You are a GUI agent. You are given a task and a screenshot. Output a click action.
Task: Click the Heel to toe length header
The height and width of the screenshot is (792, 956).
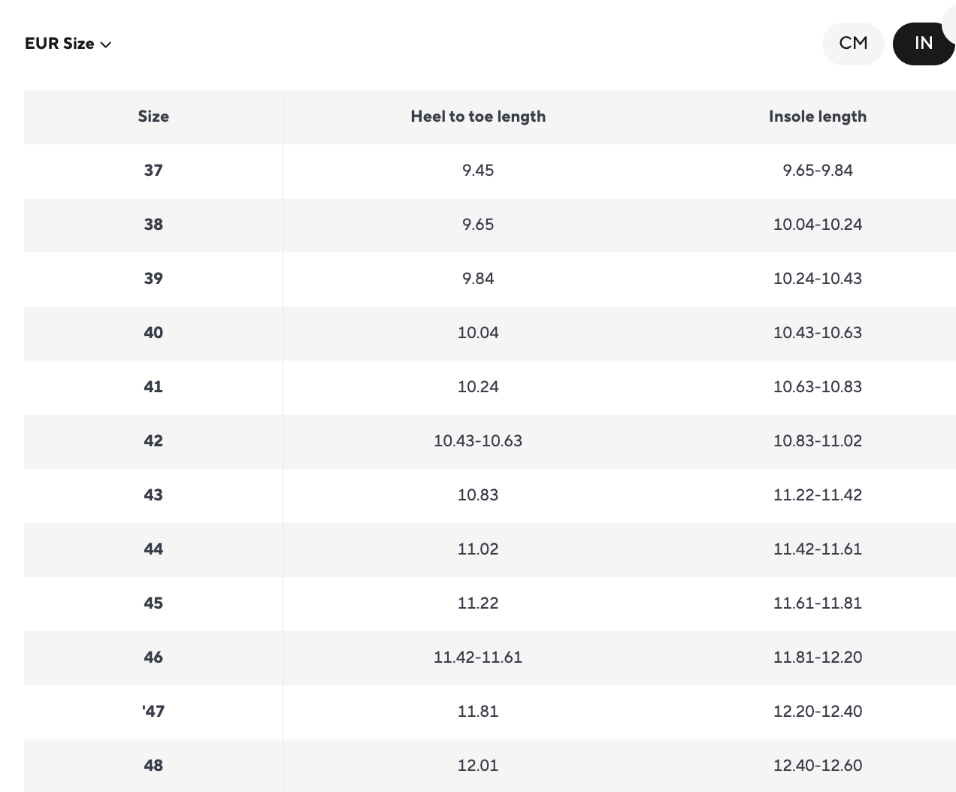coord(478,116)
